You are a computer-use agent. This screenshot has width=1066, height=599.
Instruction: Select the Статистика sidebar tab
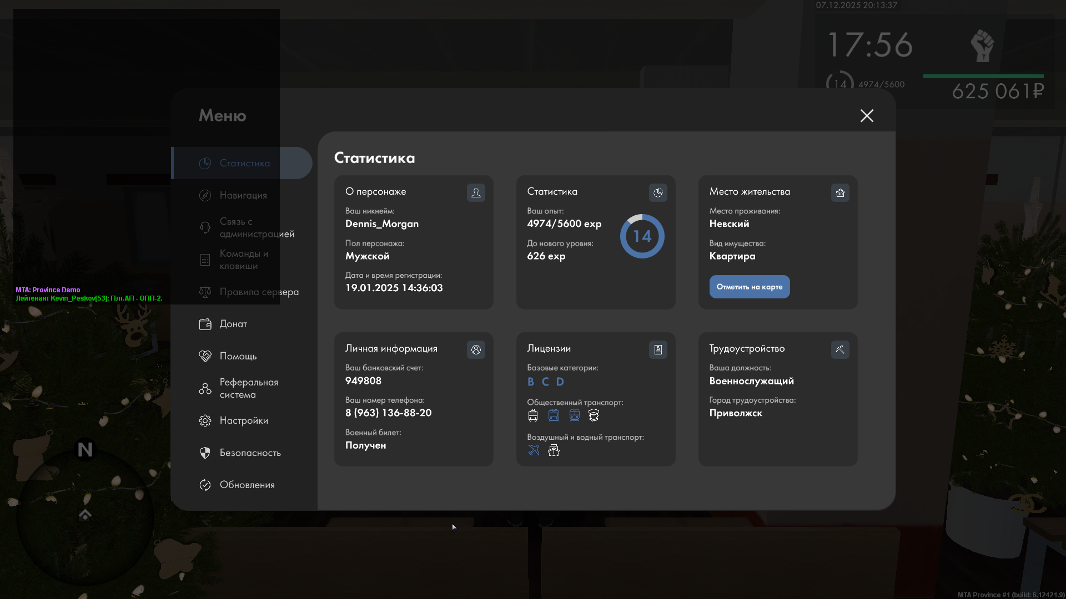(x=244, y=163)
